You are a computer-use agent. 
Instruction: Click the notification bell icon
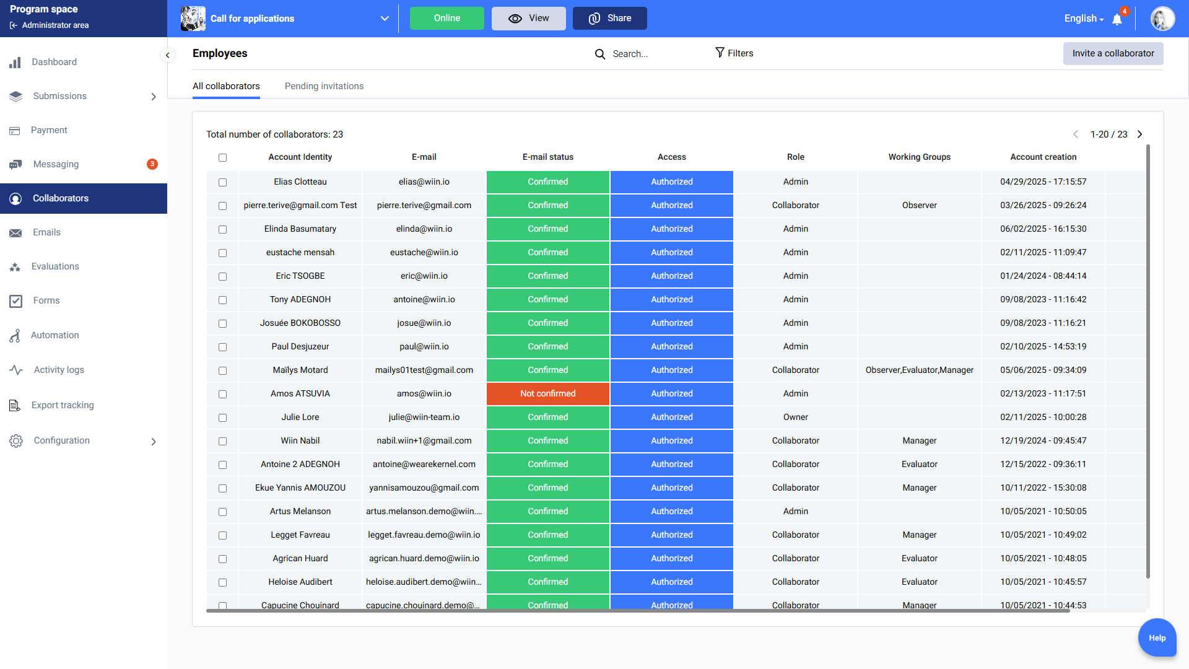point(1117,19)
